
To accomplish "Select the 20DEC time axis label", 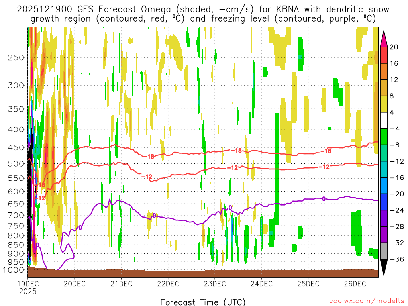I will (x=75, y=284).
